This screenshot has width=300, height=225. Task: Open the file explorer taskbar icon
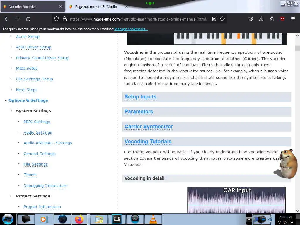point(99,219)
